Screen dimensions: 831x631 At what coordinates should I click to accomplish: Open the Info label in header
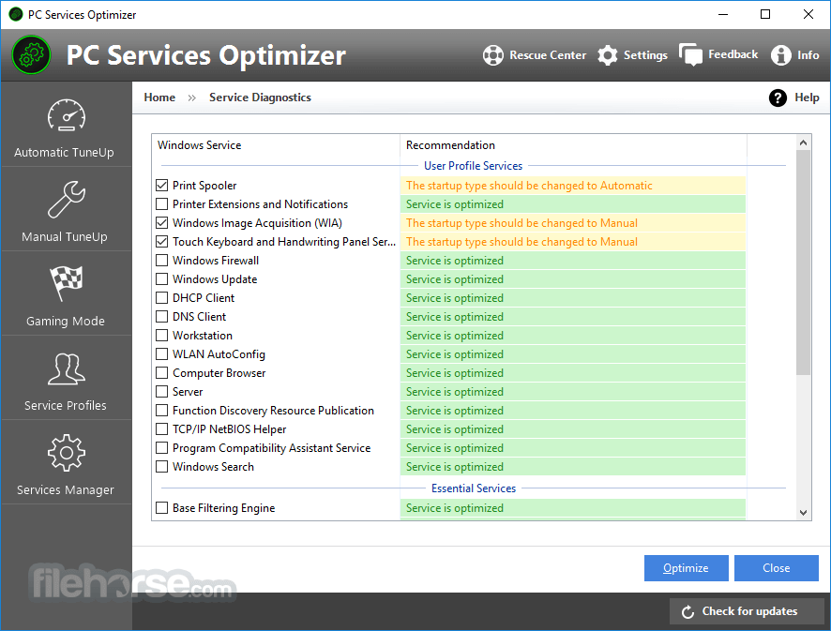click(808, 55)
